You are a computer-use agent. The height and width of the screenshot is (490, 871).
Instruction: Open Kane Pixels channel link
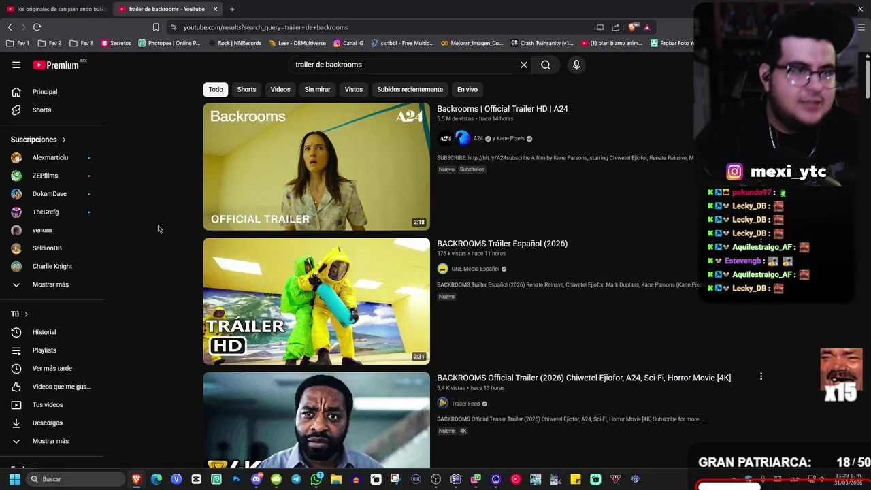(x=510, y=138)
